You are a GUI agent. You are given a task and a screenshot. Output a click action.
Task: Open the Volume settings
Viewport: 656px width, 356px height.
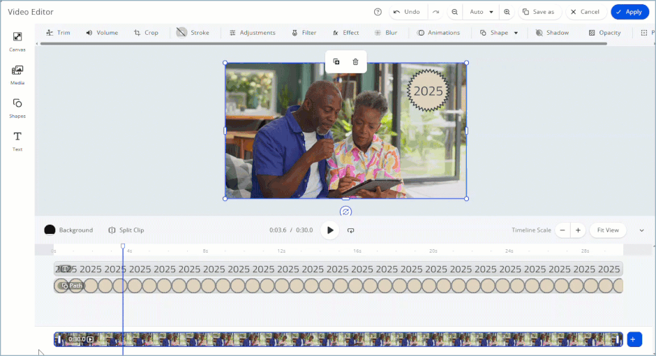pyautogui.click(x=102, y=33)
